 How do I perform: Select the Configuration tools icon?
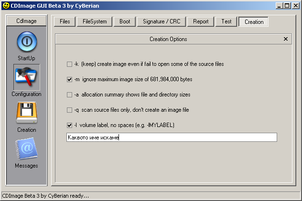pyautogui.click(x=27, y=77)
